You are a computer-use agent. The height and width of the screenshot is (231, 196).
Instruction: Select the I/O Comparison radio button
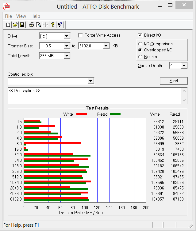click(x=140, y=44)
